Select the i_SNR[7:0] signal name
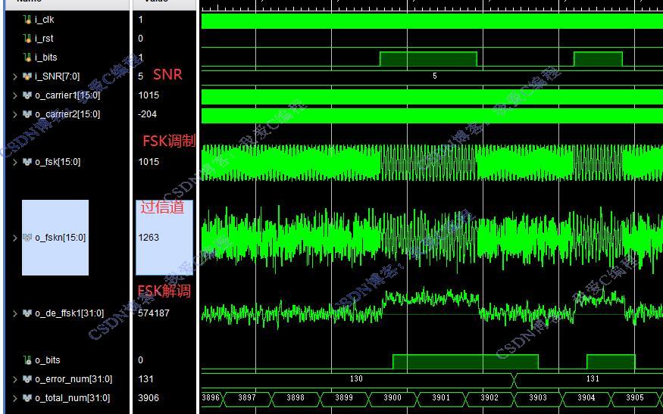Viewport: 663px width, 414px height. click(58, 76)
